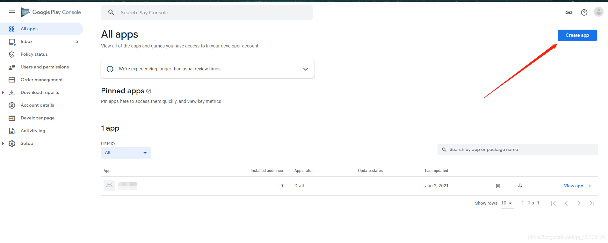Focus the search by app or package name field
This screenshot has height=243, width=608.
(x=518, y=150)
